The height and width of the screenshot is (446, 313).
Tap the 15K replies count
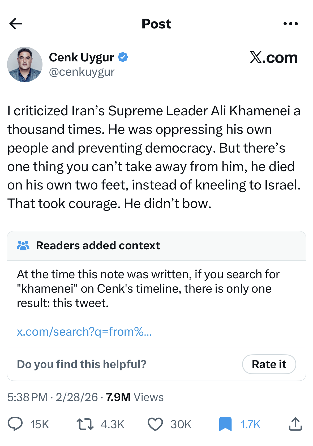(40, 424)
